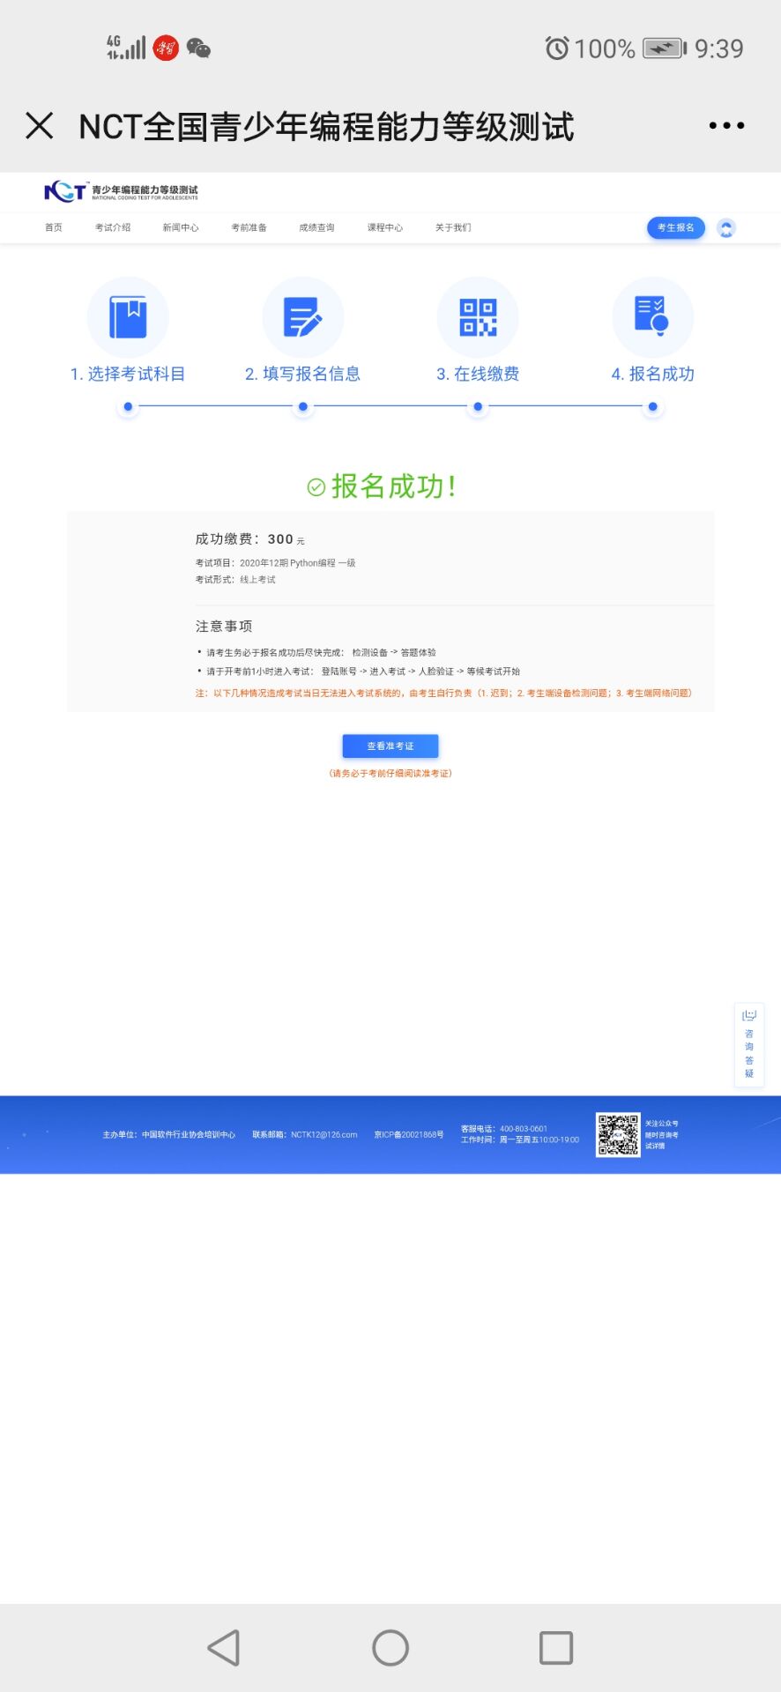Click footer 客服电话 400-803-0601
The width and height of the screenshot is (781, 1692).
coord(504,1129)
